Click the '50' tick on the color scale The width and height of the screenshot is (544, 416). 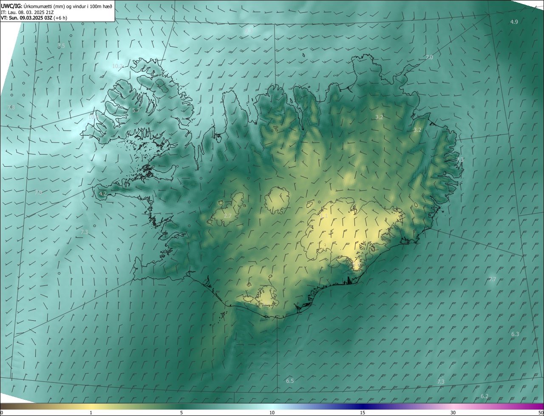(x=541, y=413)
